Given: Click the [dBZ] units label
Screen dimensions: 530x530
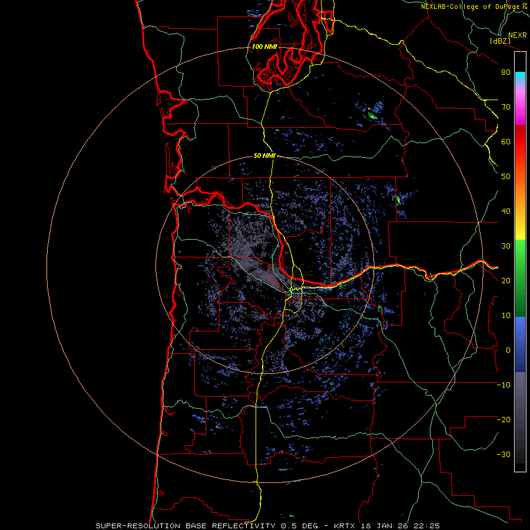Looking at the screenshot, I should click(x=500, y=41).
